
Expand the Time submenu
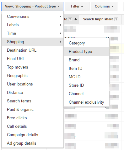pyautogui.click(x=33, y=34)
